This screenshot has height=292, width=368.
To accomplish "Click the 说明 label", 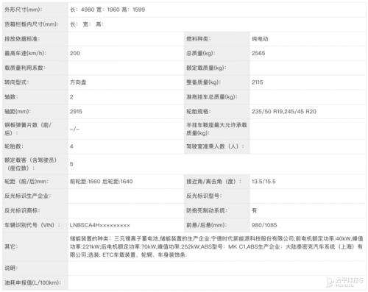I will click(11, 268).
